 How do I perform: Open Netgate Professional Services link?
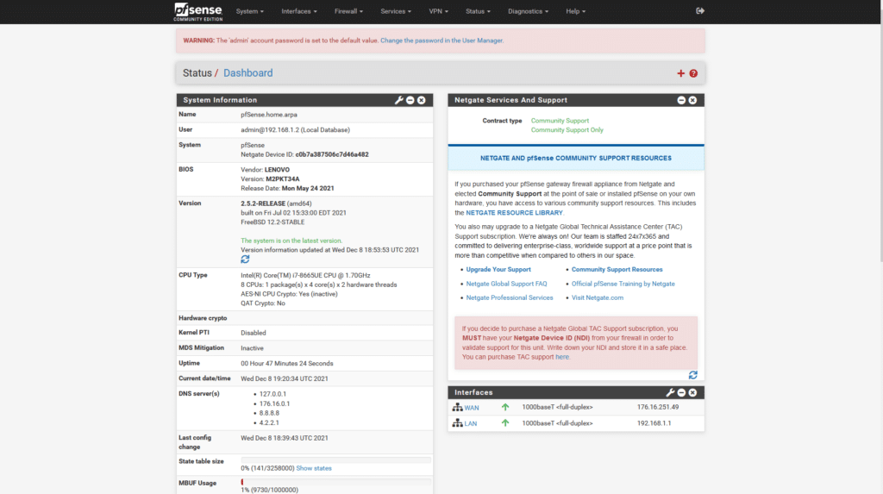click(x=509, y=298)
